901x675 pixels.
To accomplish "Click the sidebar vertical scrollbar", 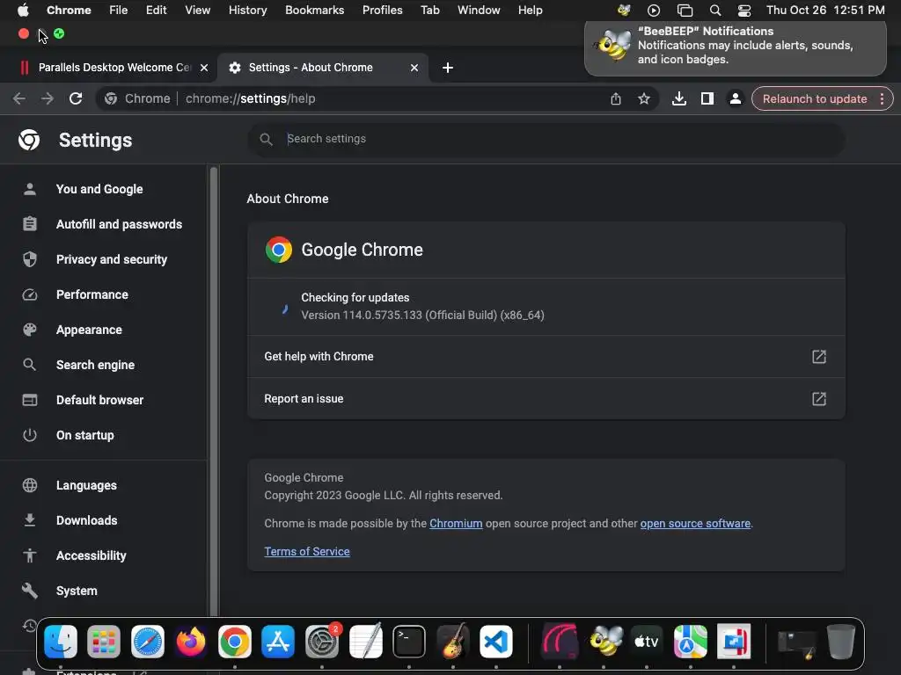I will [214, 390].
